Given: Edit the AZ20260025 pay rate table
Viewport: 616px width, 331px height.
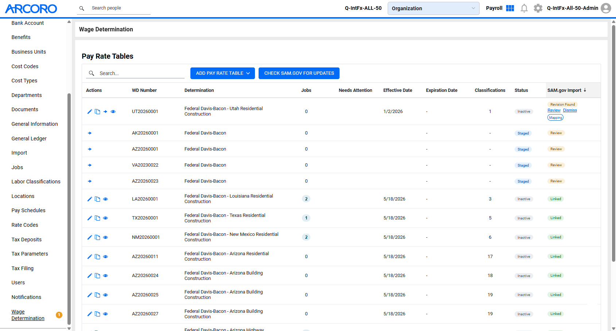Looking at the screenshot, I should [x=90, y=295].
